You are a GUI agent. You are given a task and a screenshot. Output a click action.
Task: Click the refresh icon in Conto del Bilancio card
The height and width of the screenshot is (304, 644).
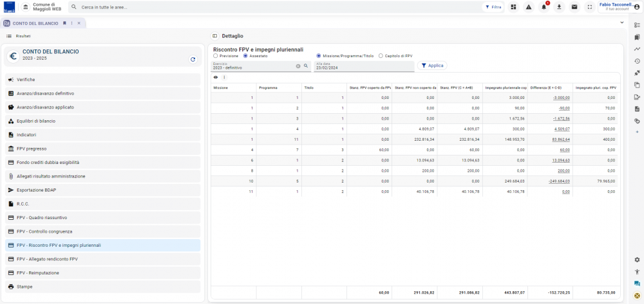click(193, 59)
